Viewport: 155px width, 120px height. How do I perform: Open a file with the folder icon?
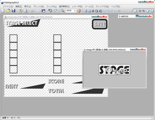8,11
